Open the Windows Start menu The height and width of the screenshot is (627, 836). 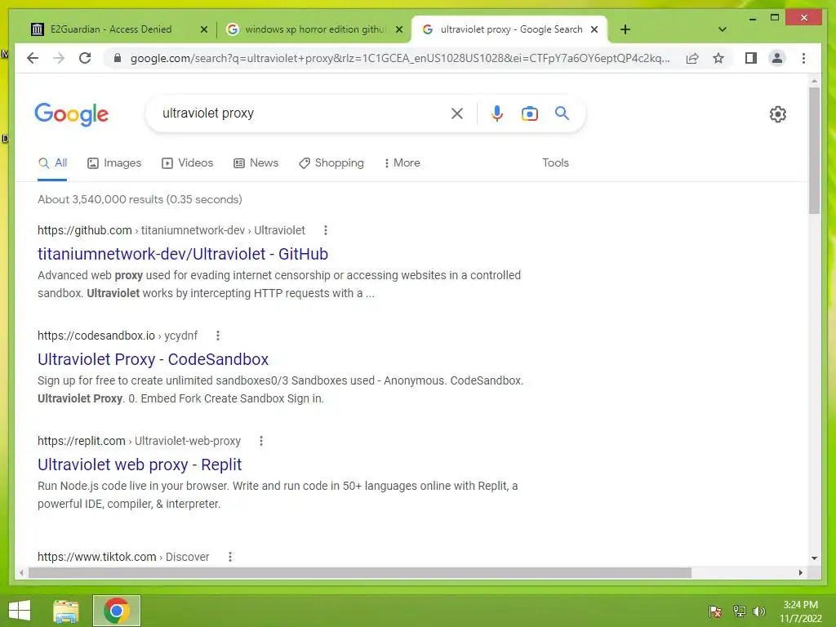[20, 611]
